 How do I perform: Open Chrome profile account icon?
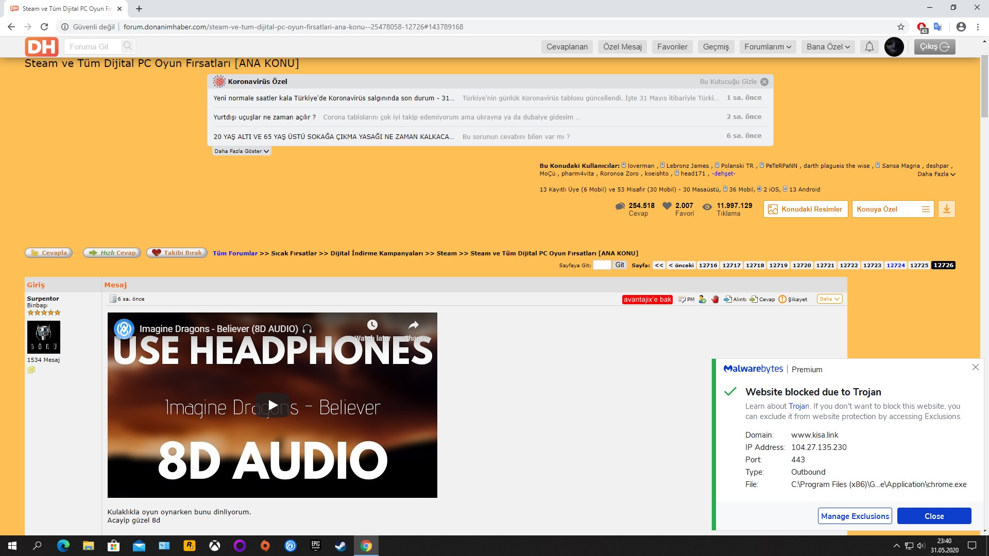[x=961, y=27]
